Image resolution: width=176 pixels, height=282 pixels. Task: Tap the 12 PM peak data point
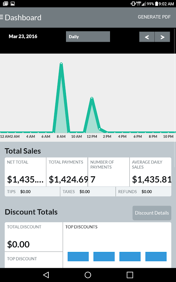(x=92, y=98)
